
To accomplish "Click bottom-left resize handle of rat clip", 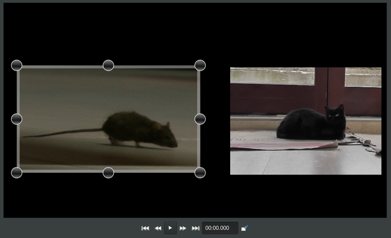I will click(x=17, y=172).
